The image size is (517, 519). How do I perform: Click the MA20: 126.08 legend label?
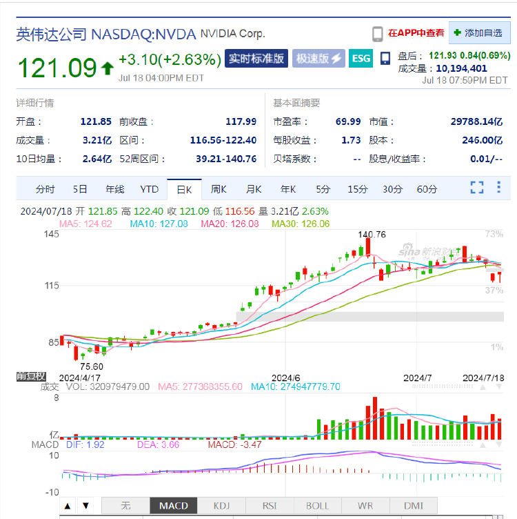[230, 224]
